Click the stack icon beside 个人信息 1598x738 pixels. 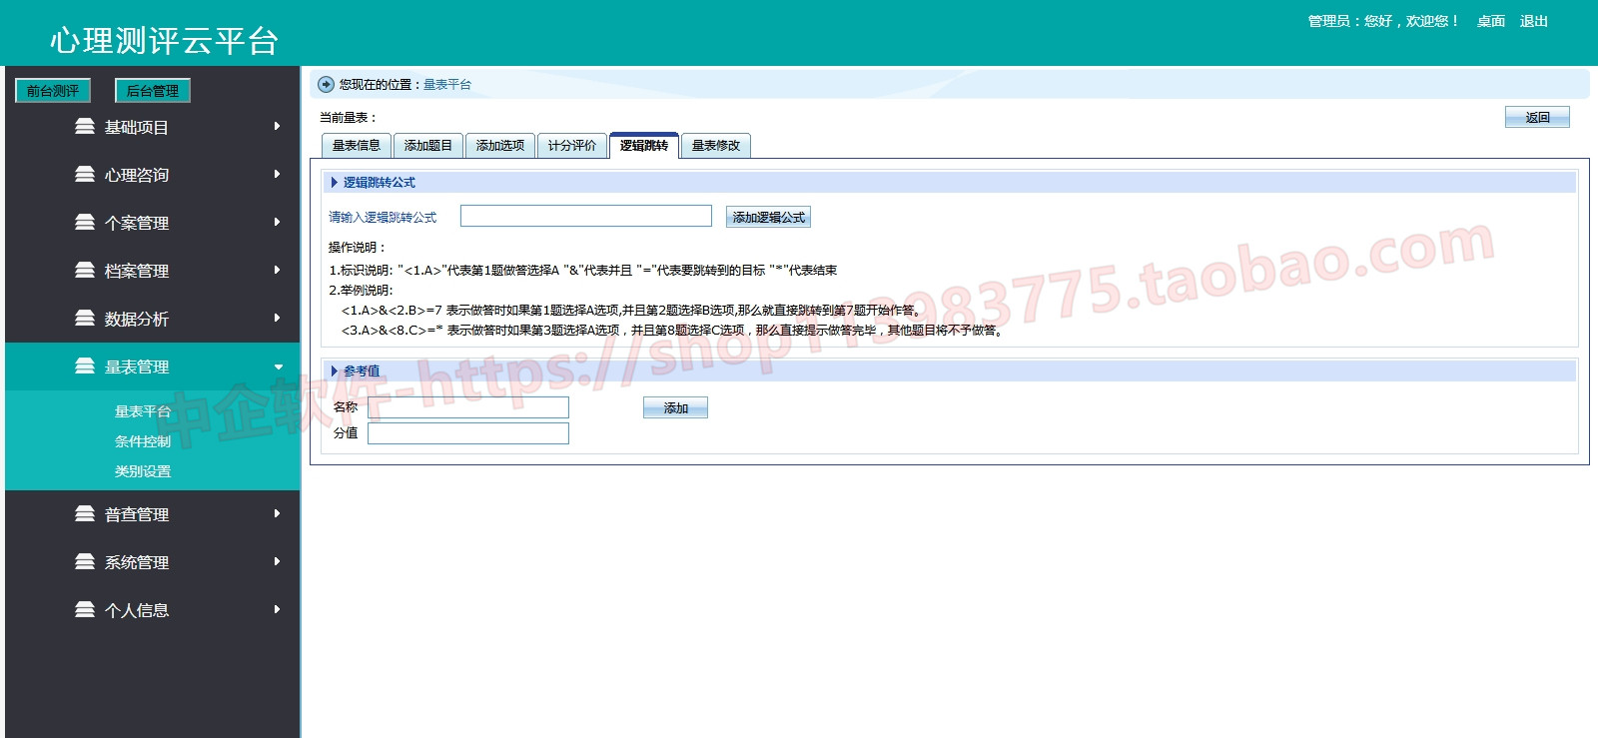(85, 610)
